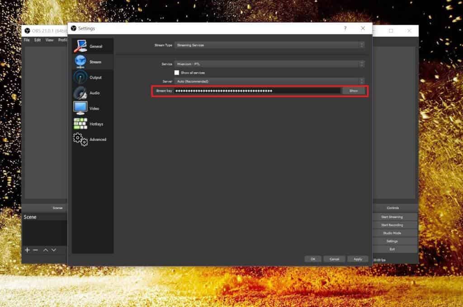Reveal the stream key with Show
The width and height of the screenshot is (463, 307).
click(x=354, y=91)
